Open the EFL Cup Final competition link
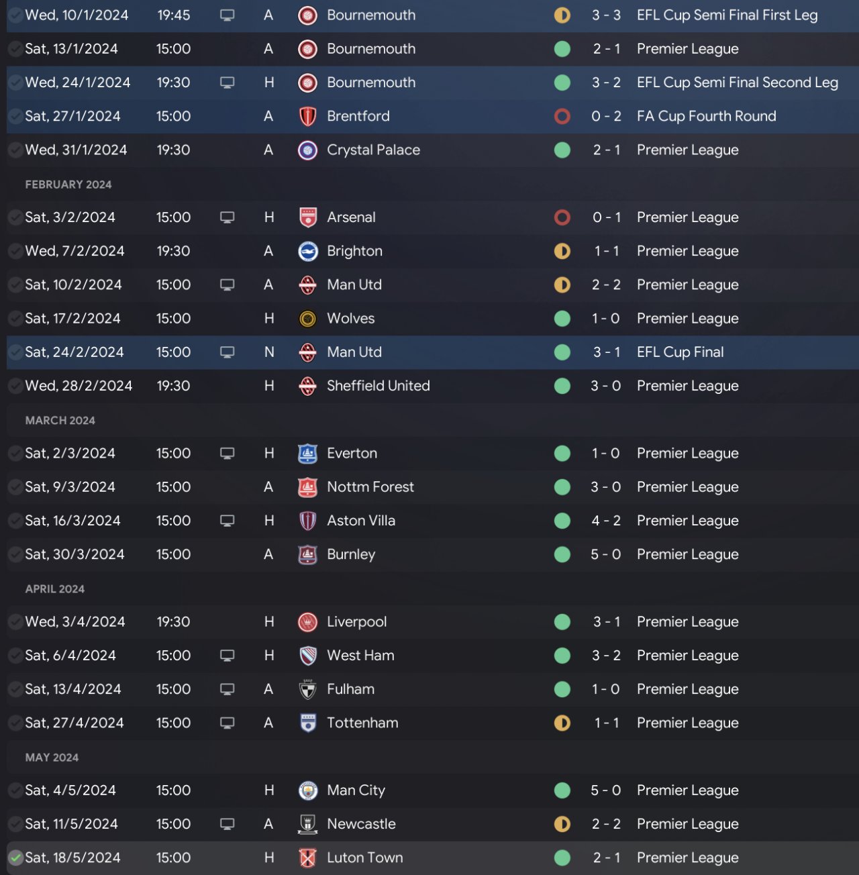Viewport: 859px width, 875px height. point(680,352)
